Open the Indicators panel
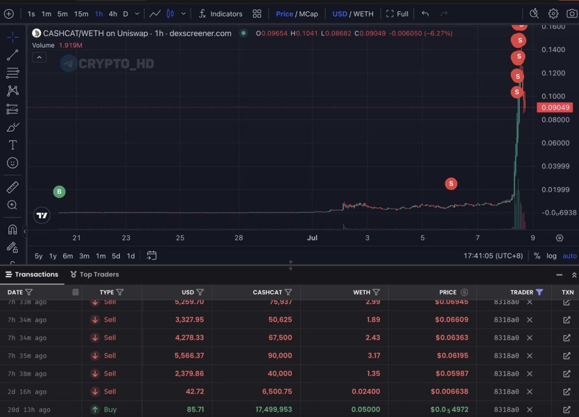The width and height of the screenshot is (579, 417). pyautogui.click(x=221, y=14)
